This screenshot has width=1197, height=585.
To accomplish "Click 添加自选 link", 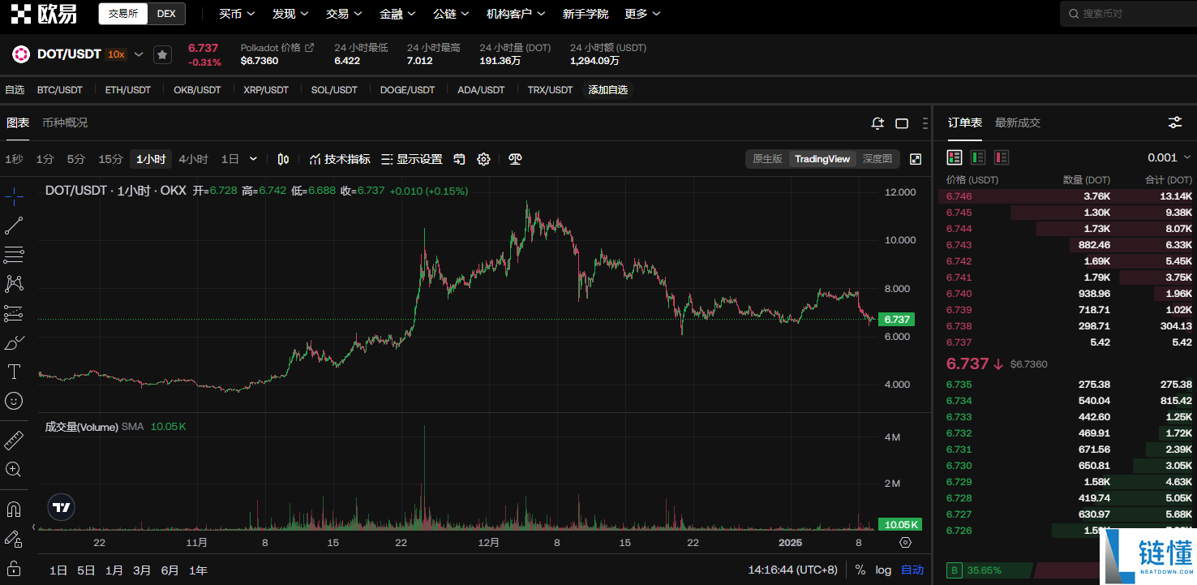I will 608,90.
